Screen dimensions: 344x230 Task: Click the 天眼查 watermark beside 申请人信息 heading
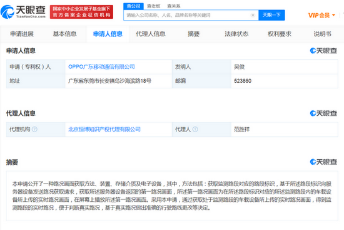(323, 51)
